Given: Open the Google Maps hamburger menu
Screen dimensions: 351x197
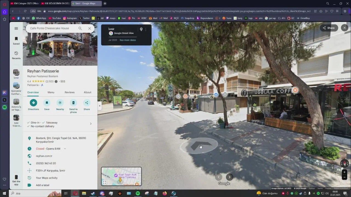Looking at the screenshot, I should 16,28.
